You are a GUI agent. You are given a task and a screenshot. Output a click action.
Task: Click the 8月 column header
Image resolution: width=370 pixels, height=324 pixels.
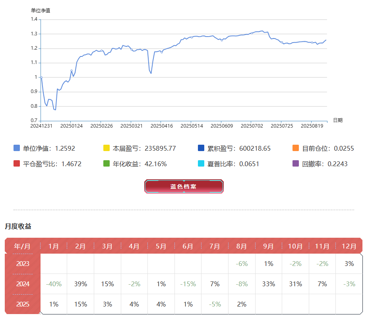click(x=242, y=246)
